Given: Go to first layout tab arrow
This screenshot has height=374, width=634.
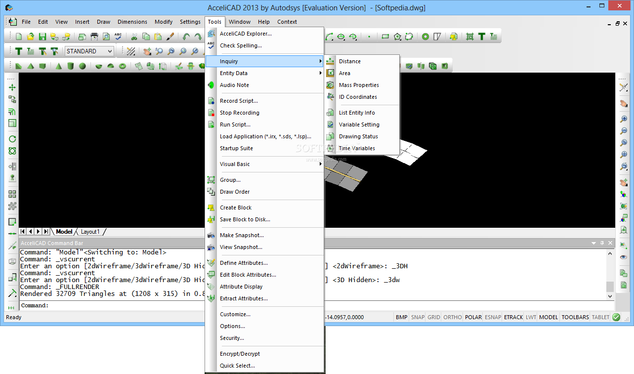Looking at the screenshot, I should click(23, 231).
